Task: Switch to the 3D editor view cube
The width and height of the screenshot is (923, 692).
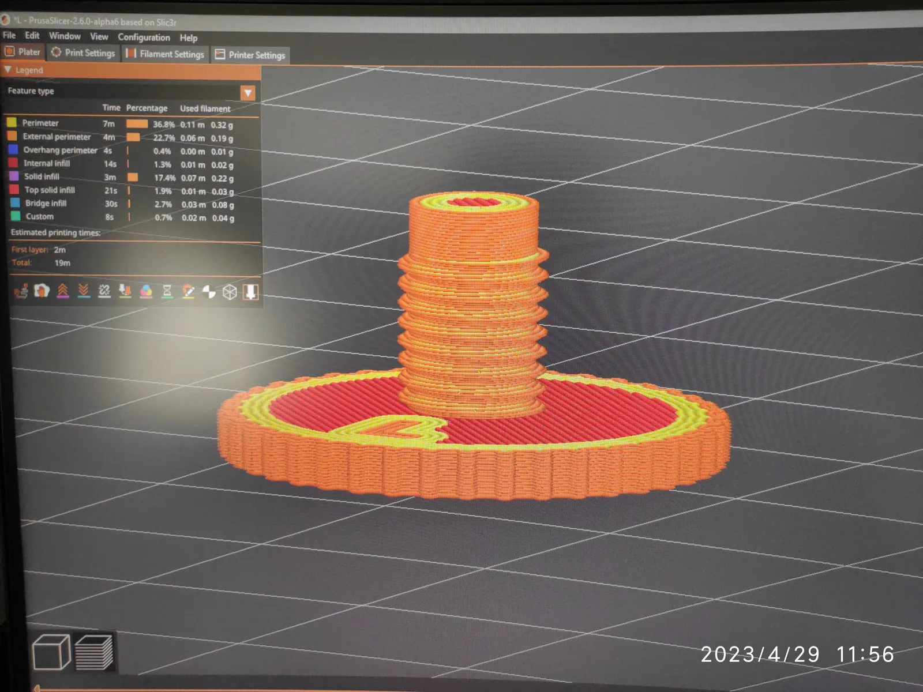Action: [x=51, y=652]
